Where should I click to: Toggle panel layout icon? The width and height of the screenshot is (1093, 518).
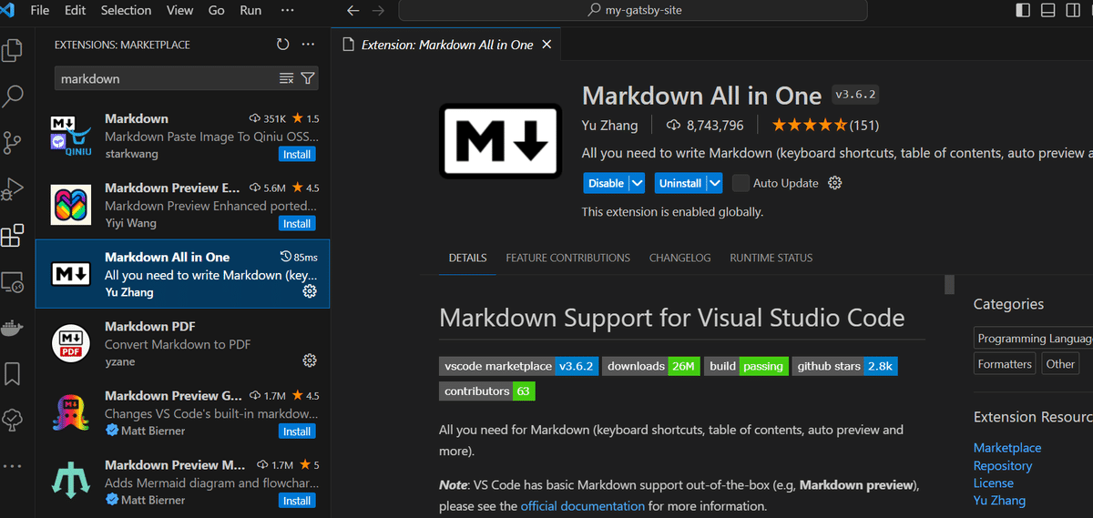(1048, 11)
